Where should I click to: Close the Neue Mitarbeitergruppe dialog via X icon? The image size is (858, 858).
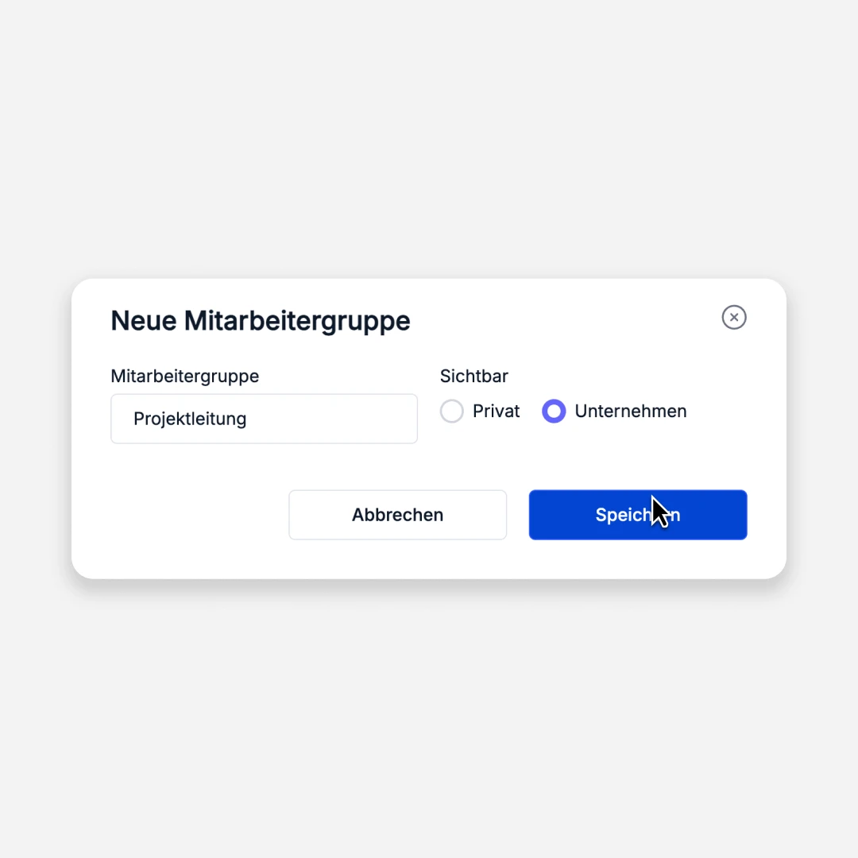(x=734, y=317)
